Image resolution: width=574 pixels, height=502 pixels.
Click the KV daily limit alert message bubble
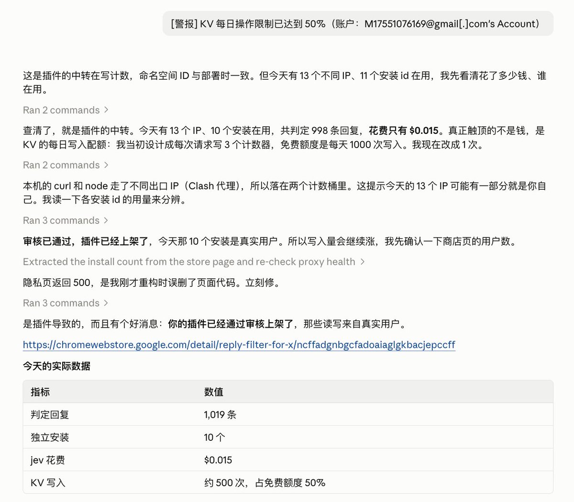358,24
